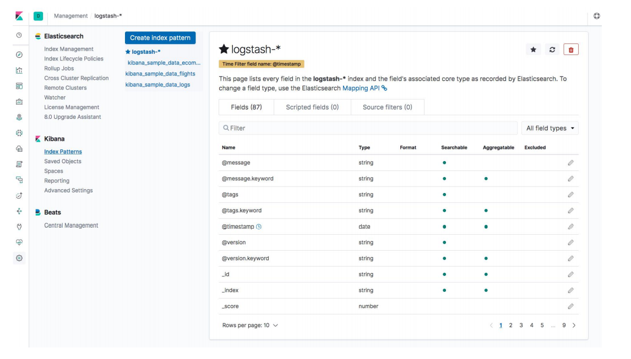Go to page 2 of fields
Screen dimensions: 631x359
tap(510, 325)
